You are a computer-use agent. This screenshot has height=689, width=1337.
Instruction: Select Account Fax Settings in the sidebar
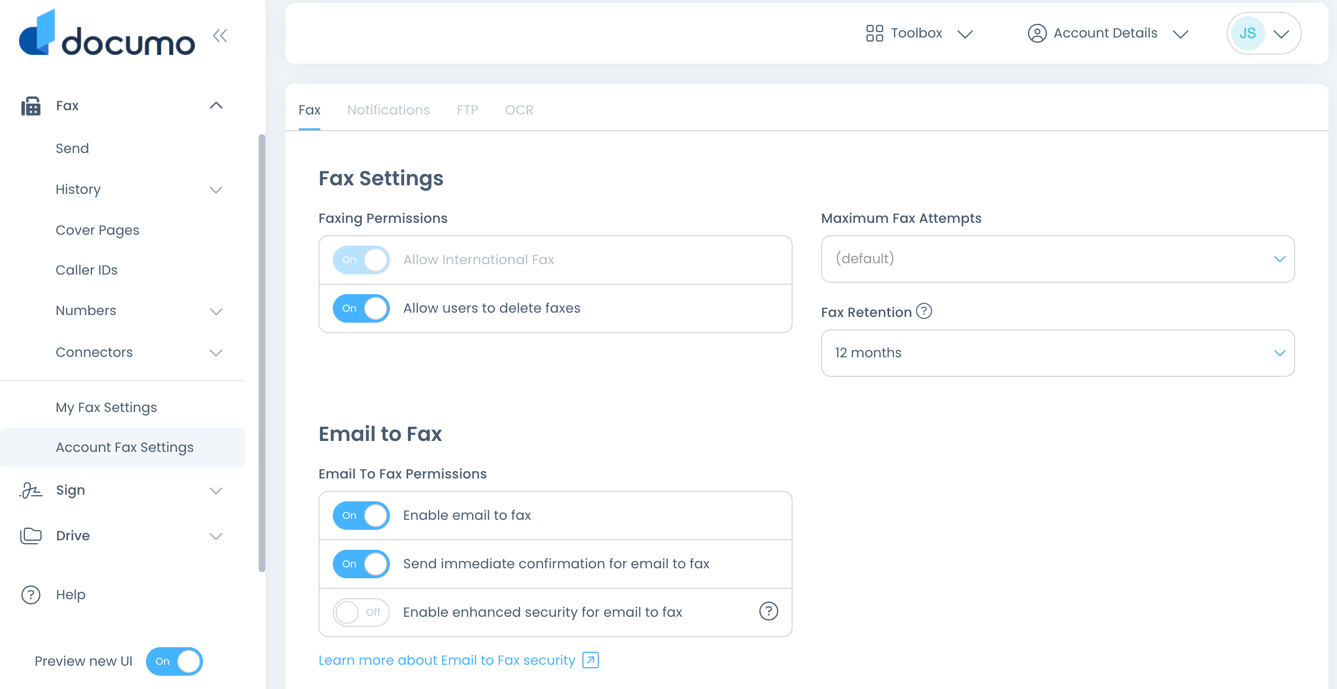click(125, 447)
